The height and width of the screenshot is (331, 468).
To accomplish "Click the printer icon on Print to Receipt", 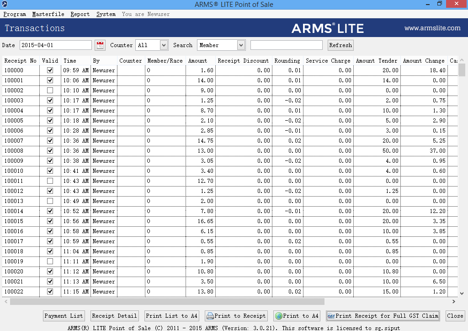I will (210, 316).
